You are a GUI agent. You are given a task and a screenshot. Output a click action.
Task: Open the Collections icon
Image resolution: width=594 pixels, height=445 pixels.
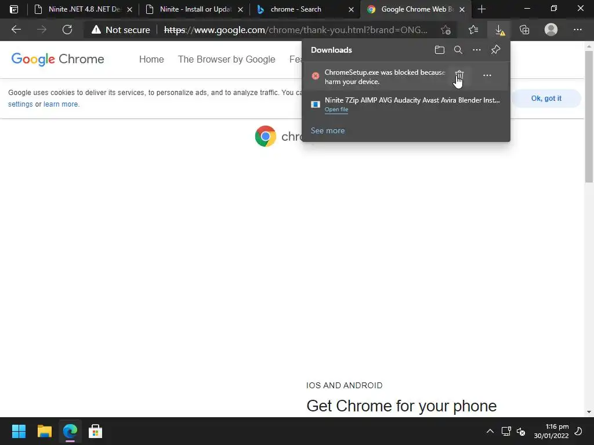pos(524,30)
